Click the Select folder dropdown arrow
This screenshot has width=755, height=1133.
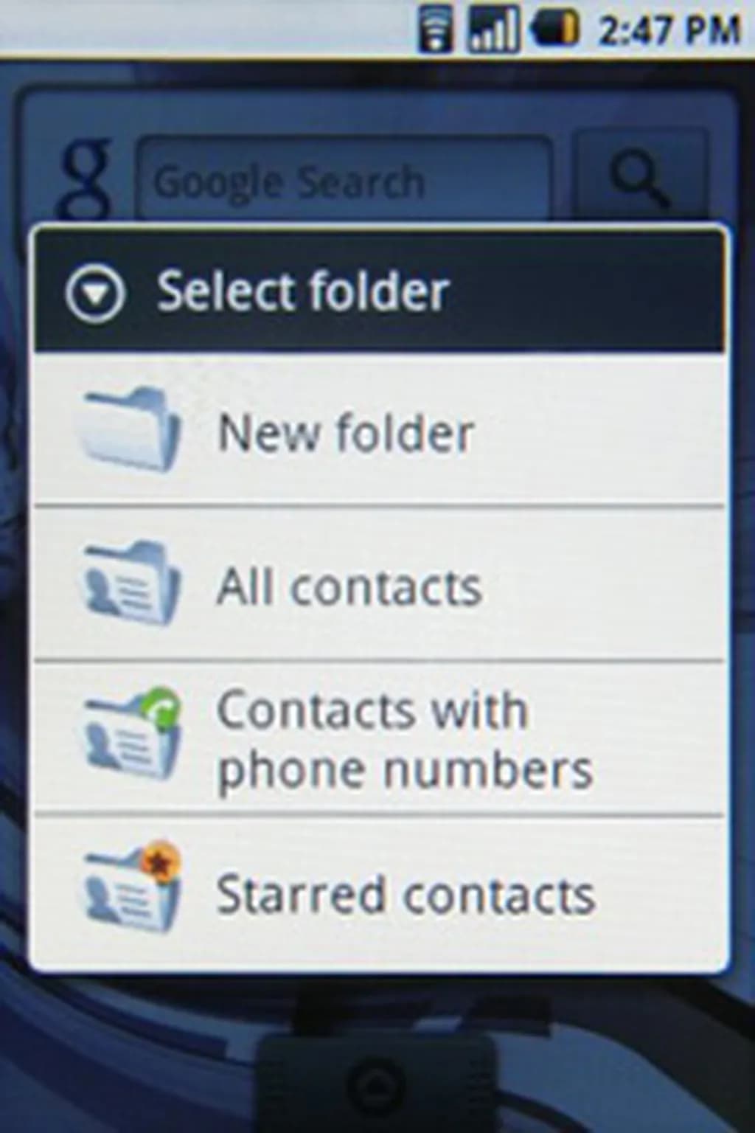[95, 292]
